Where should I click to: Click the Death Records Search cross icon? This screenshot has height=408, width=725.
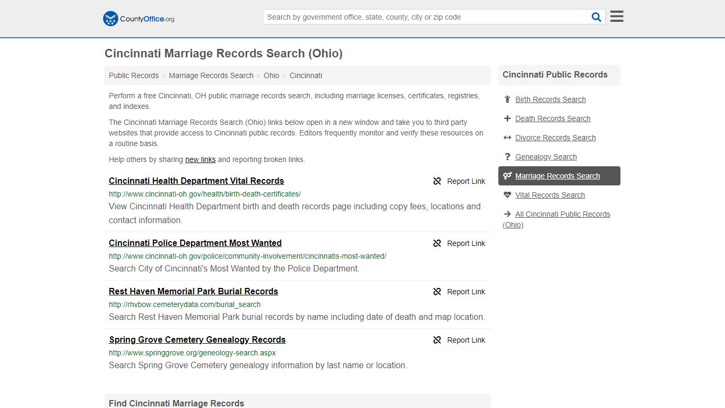(x=507, y=118)
